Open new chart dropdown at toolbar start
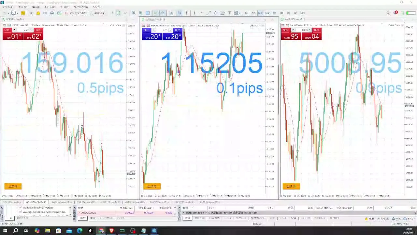Viewport: 417px width, 235px height. pos(8,13)
